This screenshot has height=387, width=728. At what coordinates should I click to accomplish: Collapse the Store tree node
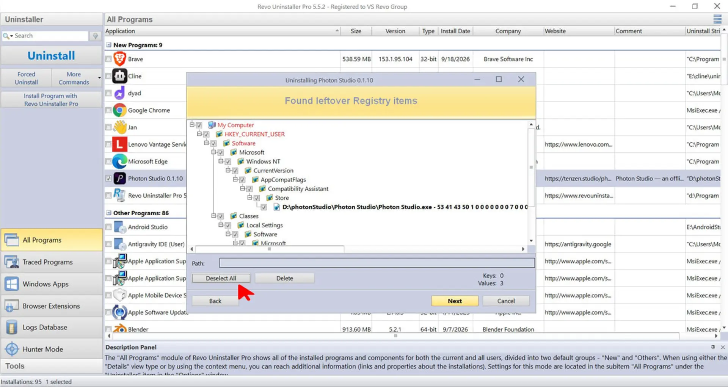coord(249,197)
